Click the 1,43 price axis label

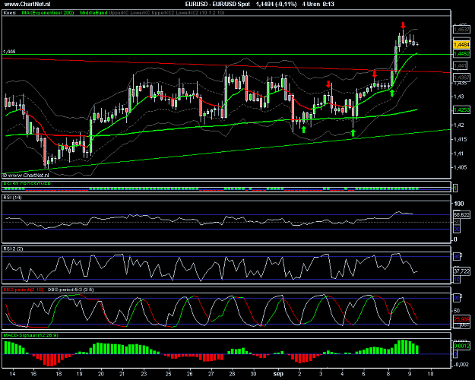pyautogui.click(x=458, y=97)
